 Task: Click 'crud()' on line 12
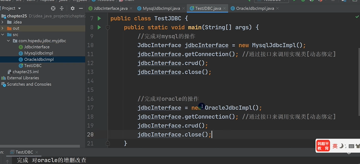(194, 63)
